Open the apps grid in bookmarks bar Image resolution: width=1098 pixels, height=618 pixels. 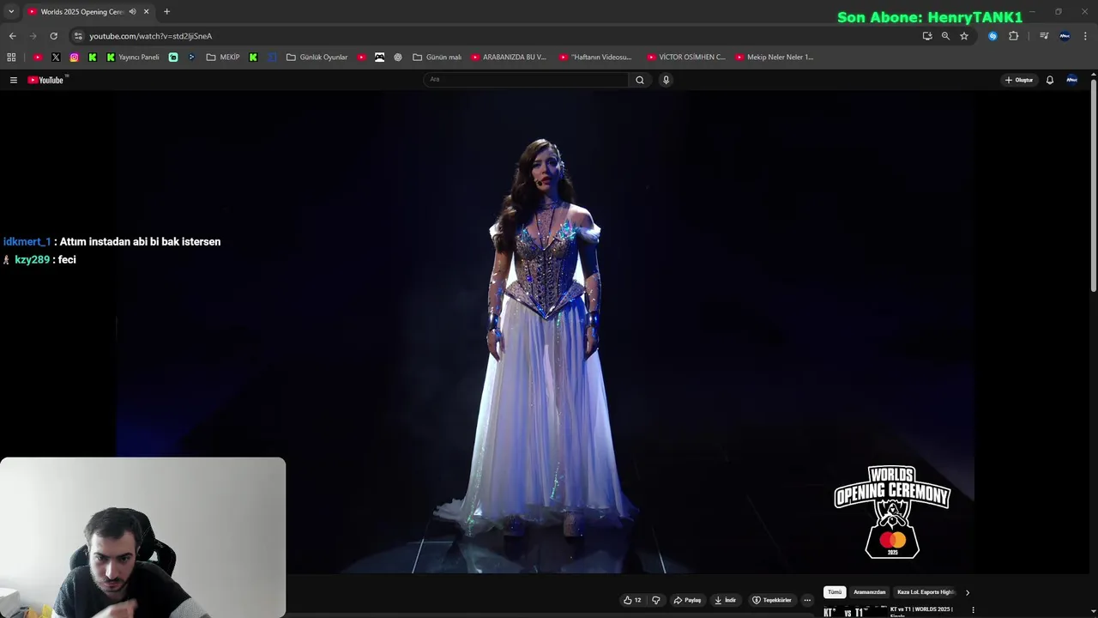click(x=11, y=58)
